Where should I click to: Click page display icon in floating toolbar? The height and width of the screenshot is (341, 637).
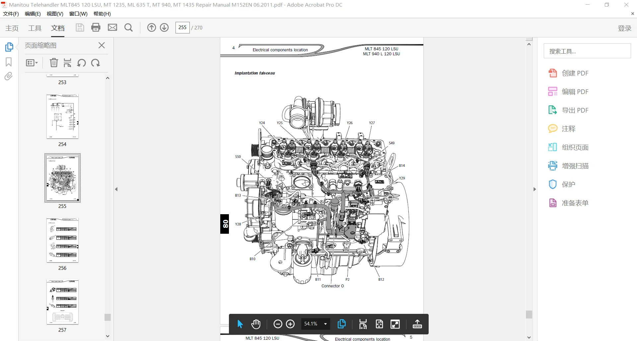341,324
